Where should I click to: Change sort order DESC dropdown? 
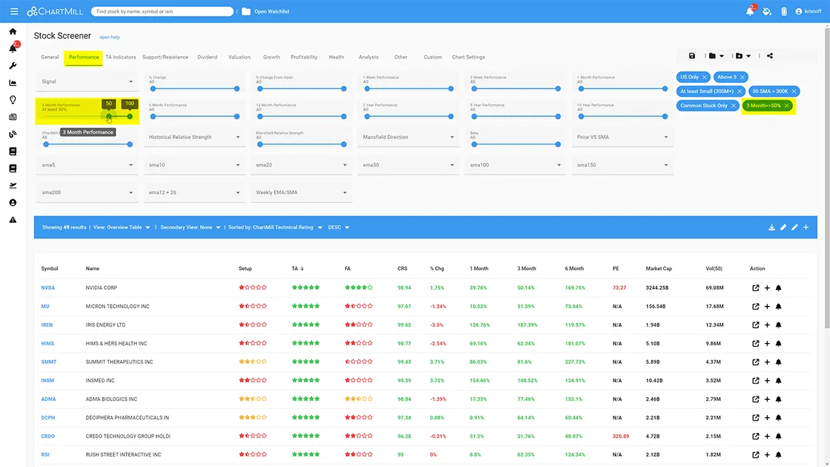[339, 227]
